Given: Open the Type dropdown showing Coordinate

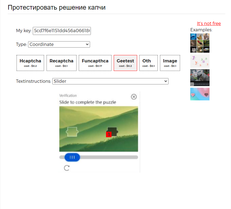Looking at the screenshot, I should coord(59,44).
